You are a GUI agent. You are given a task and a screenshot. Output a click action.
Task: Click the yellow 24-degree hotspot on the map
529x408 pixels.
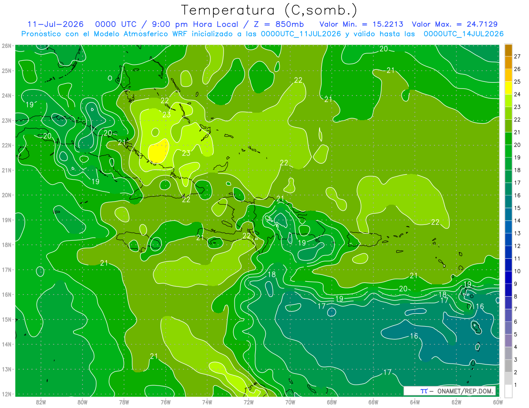159,151
